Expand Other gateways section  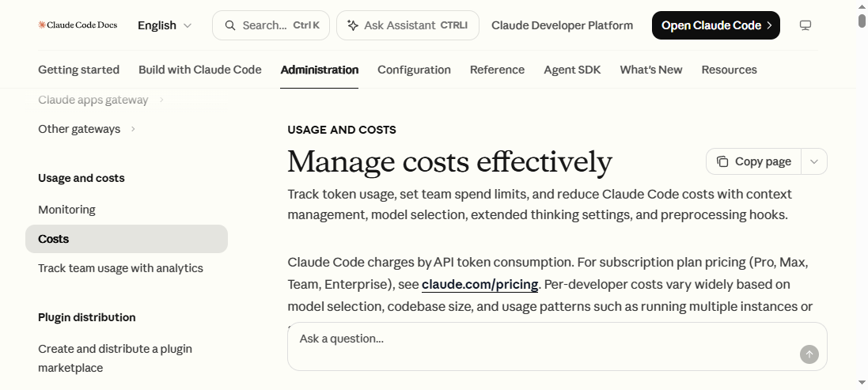click(87, 129)
